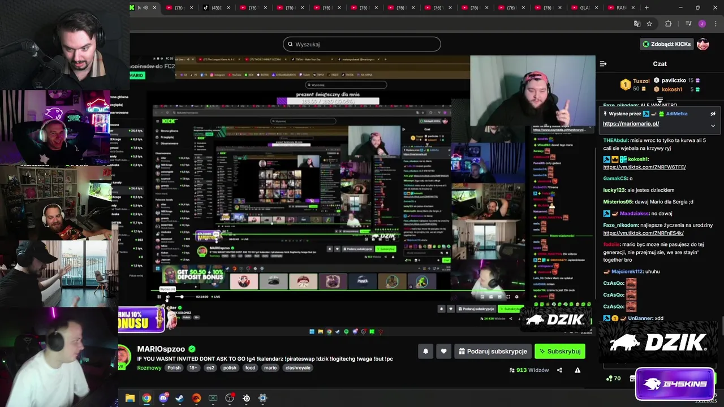
Task: Open Xbox Game Bar icon in taskbar
Action: coord(213,398)
